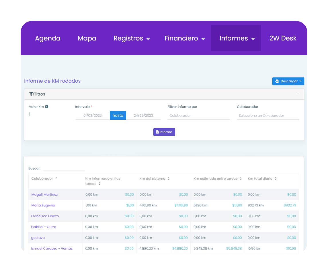This screenshot has width=328, height=275.
Task: Open the Filtrar informe por selector
Action: (x=198, y=116)
